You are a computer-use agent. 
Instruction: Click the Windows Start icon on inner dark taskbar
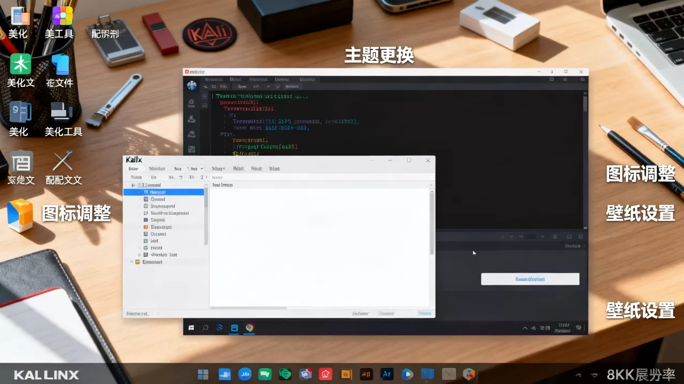(x=191, y=327)
